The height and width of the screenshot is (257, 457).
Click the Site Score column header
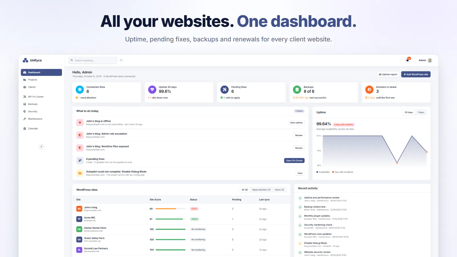coord(155,200)
